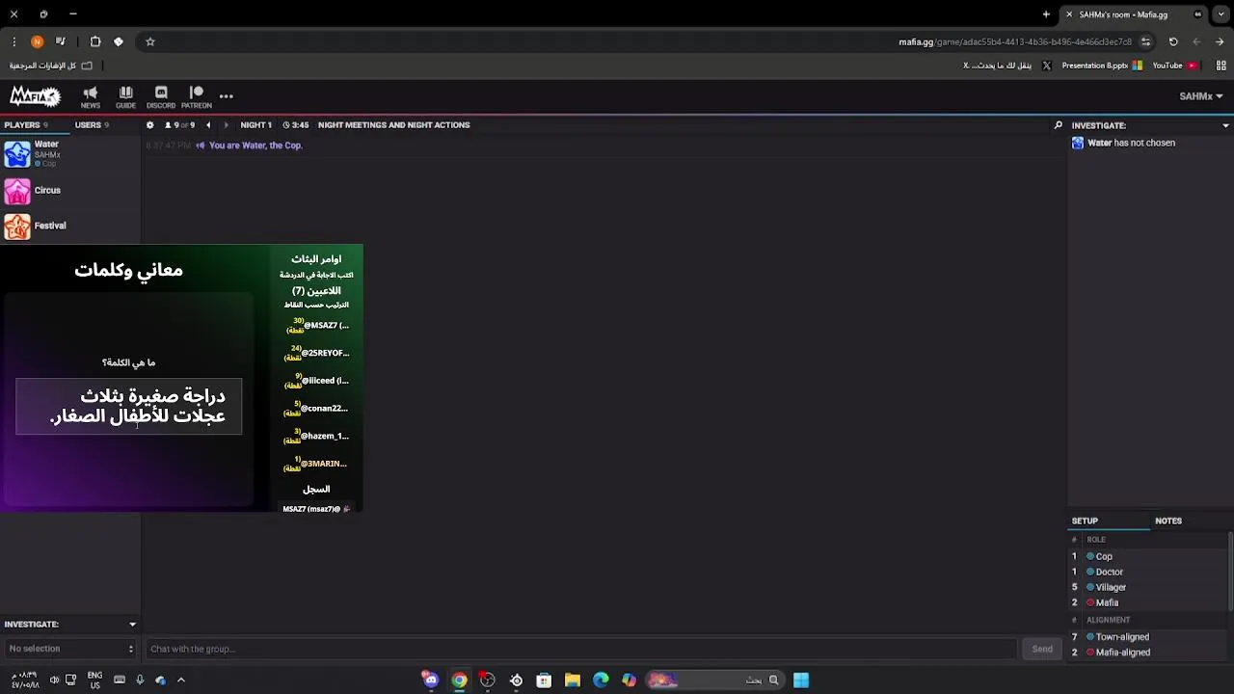Reload the browser page
This screenshot has width=1234, height=694.
coord(1173,41)
